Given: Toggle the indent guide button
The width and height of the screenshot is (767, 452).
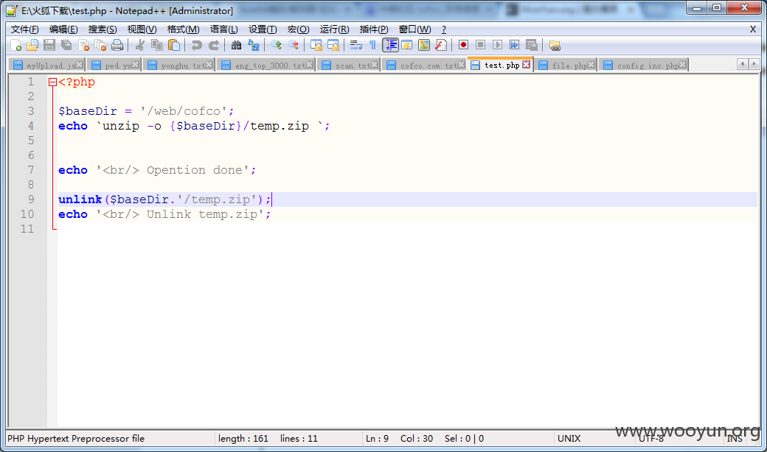Looking at the screenshot, I should coord(390,46).
